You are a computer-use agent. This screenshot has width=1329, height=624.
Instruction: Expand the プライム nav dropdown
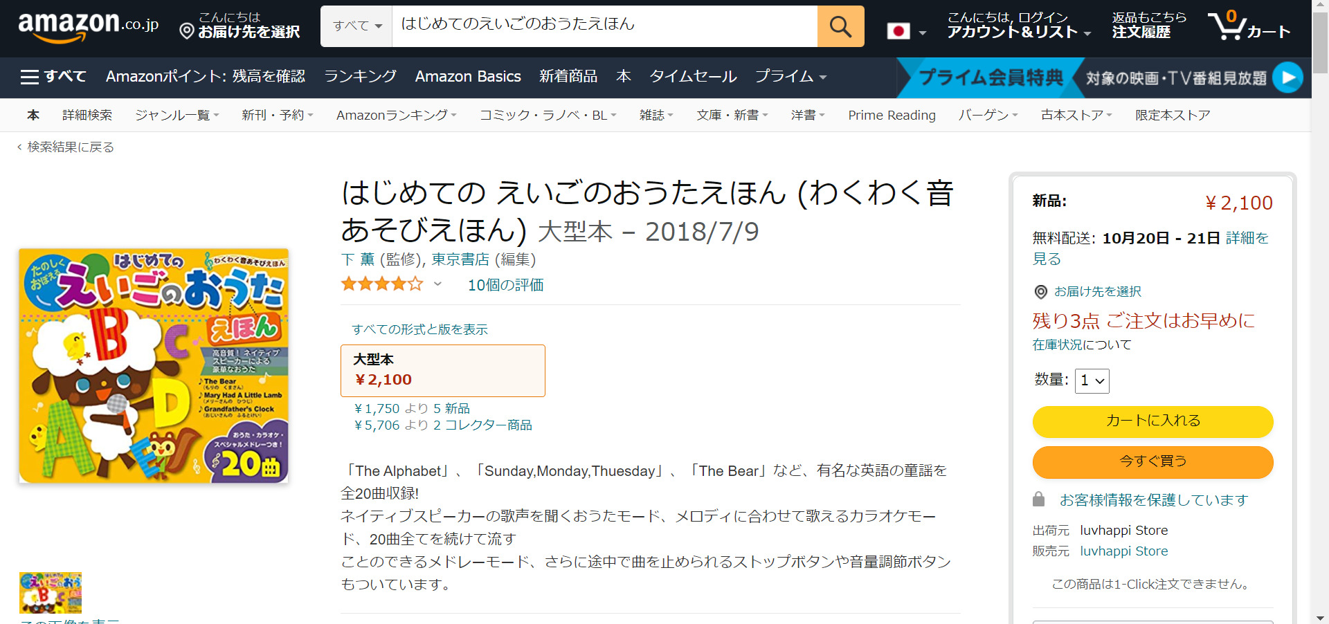pyautogui.click(x=823, y=77)
